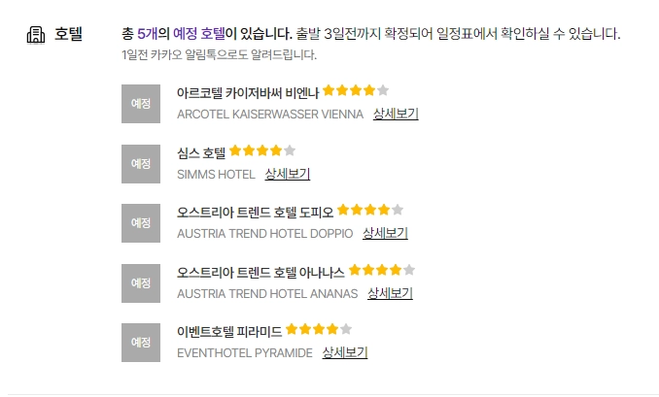659x397 pixels.
Task: Click star rating of 오스트리아 트렌드 호텔 도피오
Action: pos(370,211)
